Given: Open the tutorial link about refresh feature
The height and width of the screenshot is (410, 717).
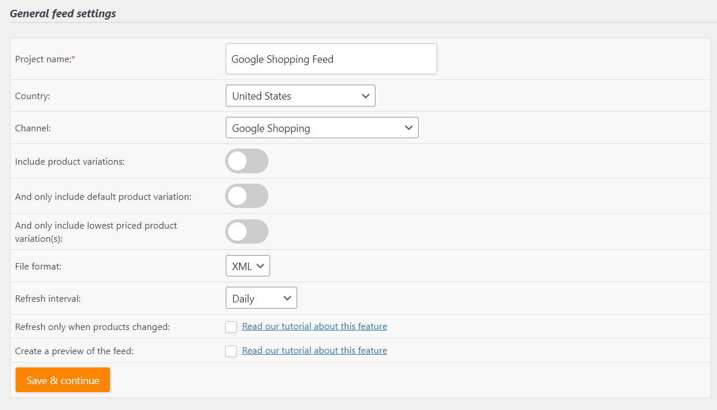Looking at the screenshot, I should [314, 326].
